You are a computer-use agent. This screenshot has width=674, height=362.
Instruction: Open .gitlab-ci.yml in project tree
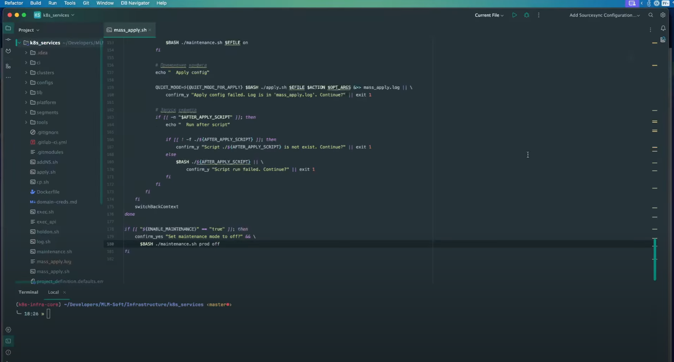tap(51, 142)
